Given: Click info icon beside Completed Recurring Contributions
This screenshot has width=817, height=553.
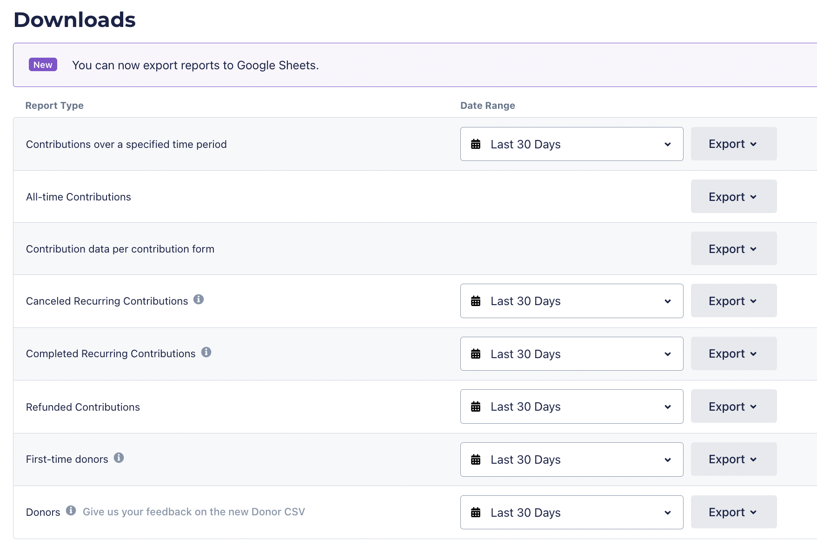Looking at the screenshot, I should click(x=206, y=353).
